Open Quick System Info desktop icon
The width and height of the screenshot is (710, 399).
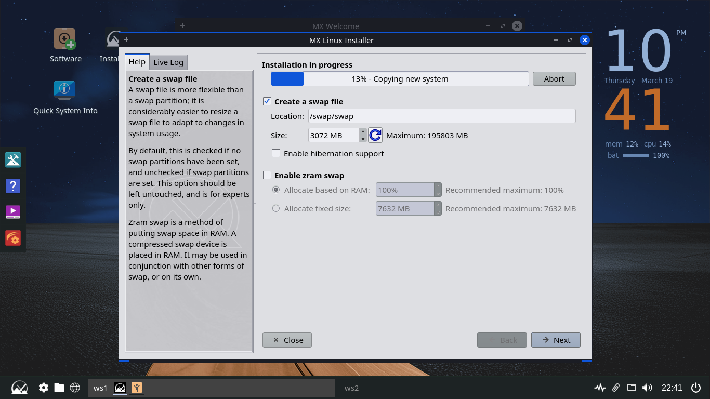pyautogui.click(x=65, y=90)
